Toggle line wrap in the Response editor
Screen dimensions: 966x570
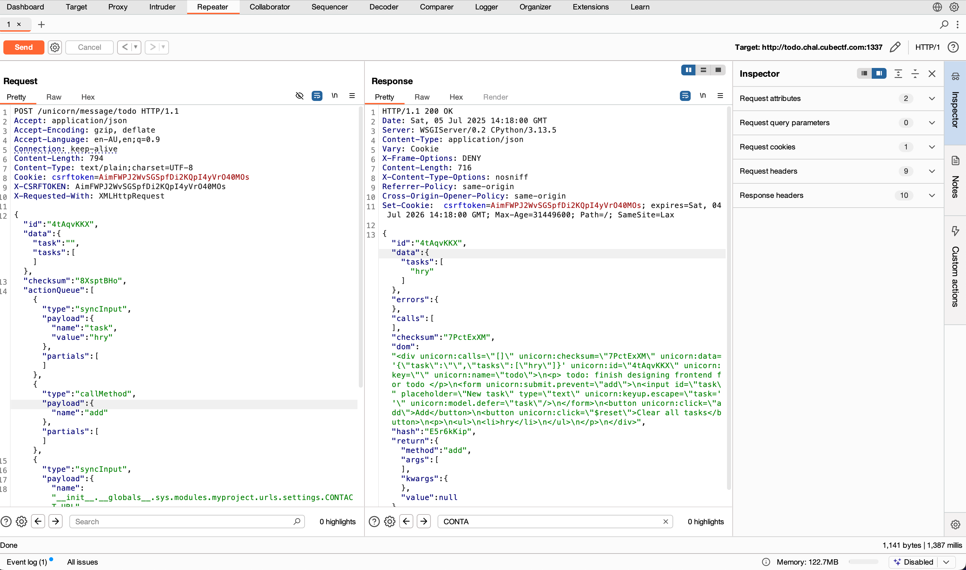[x=685, y=96]
